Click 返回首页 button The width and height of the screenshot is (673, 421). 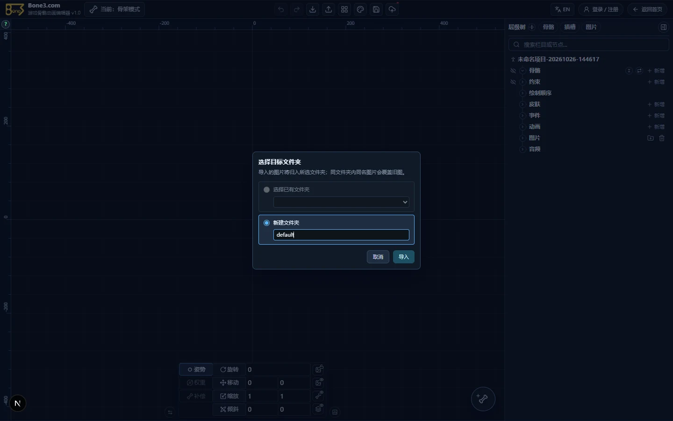[x=648, y=9]
